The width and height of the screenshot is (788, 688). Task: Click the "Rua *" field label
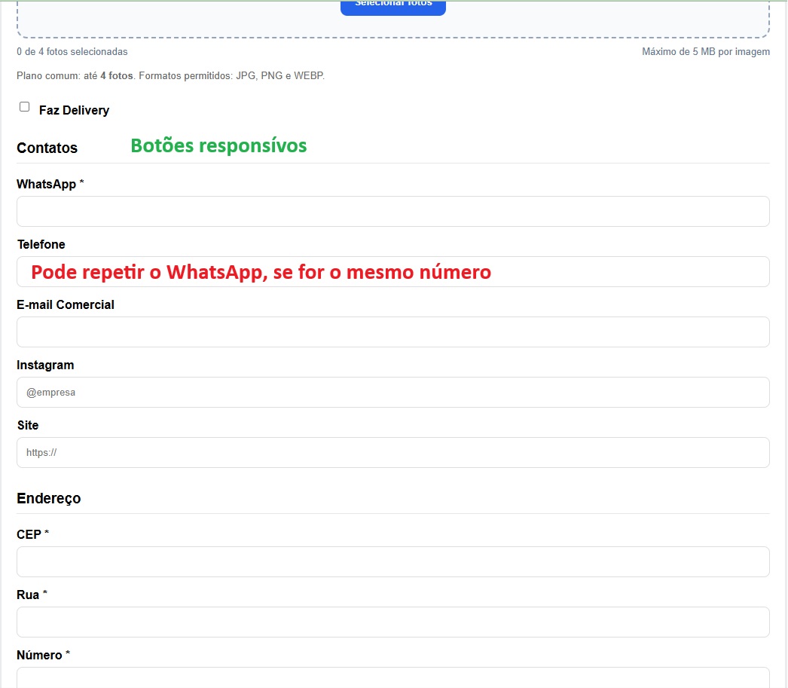click(32, 595)
